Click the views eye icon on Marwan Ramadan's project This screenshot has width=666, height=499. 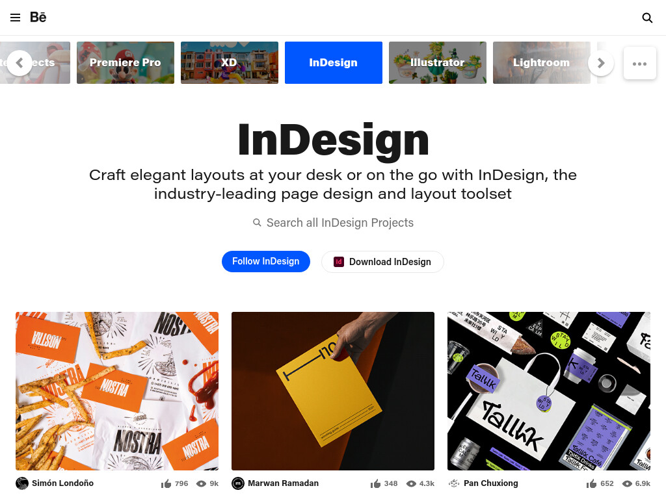[411, 483]
